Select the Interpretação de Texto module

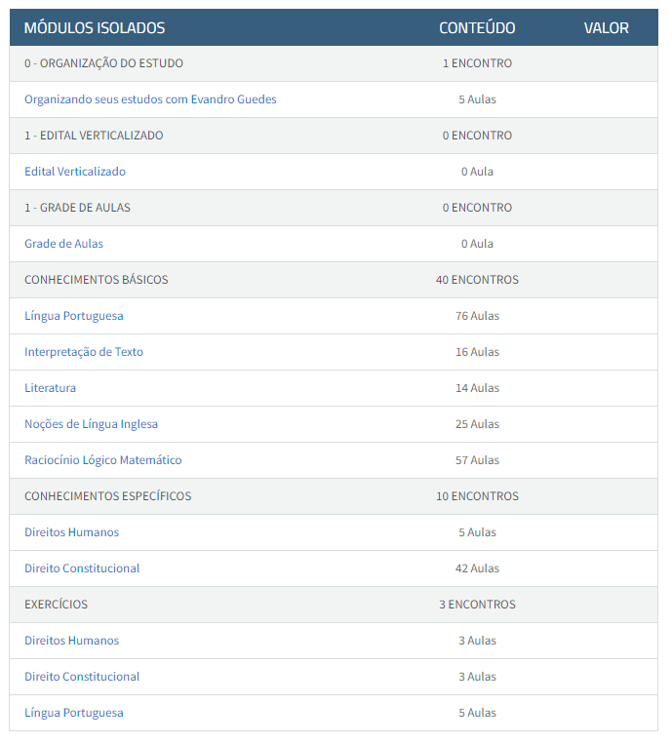(84, 352)
